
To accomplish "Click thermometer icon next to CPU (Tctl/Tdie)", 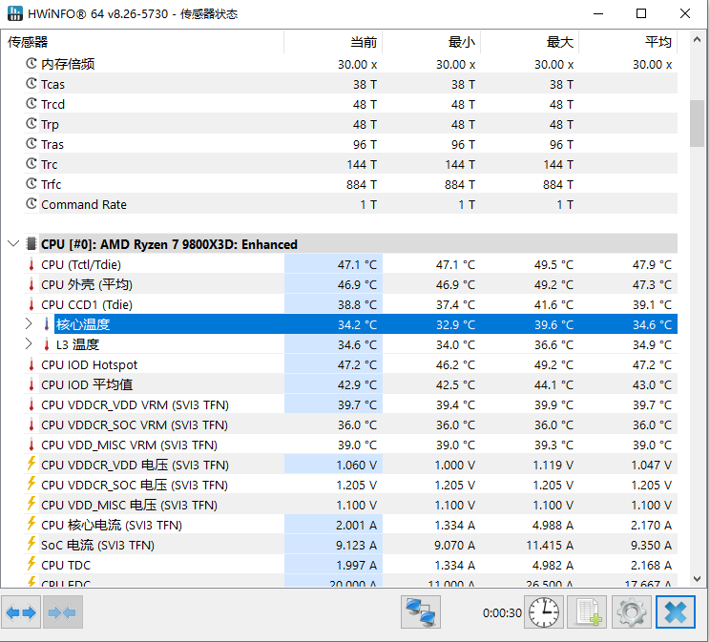I will (x=31, y=264).
